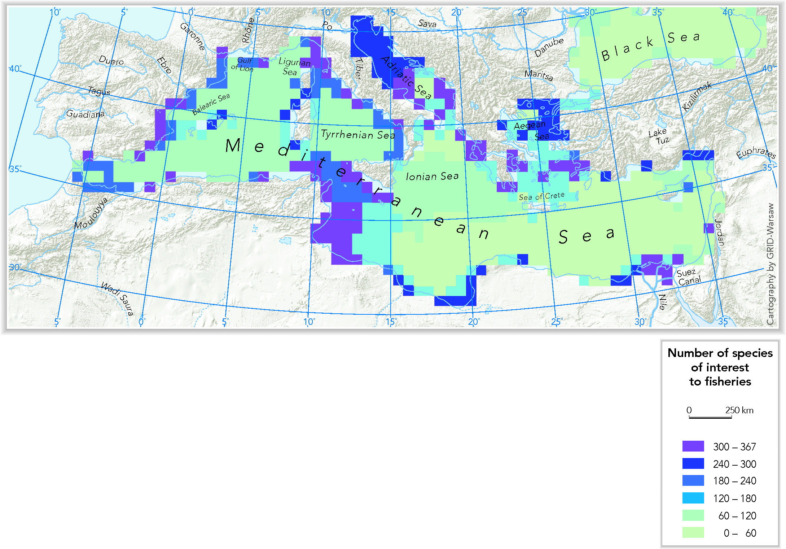786x549 pixels.
Task: Click the Lake Tuz label
Action: coord(659,136)
